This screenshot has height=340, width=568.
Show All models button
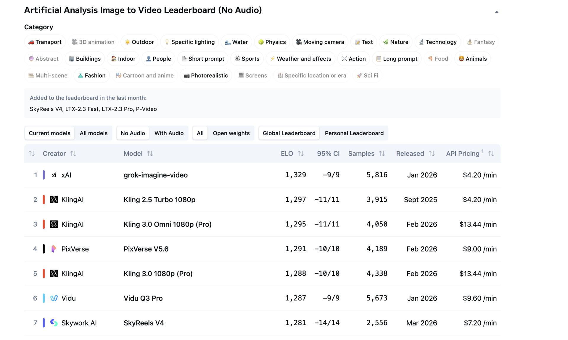click(x=94, y=133)
